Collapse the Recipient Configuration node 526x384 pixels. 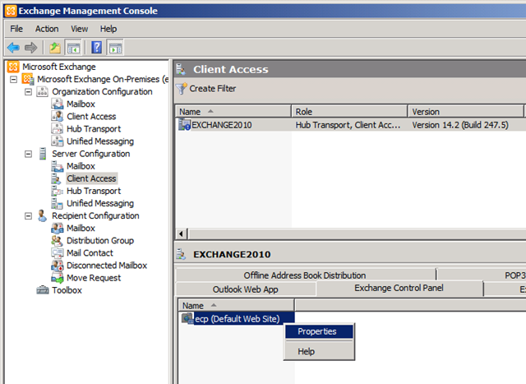pyautogui.click(x=29, y=216)
